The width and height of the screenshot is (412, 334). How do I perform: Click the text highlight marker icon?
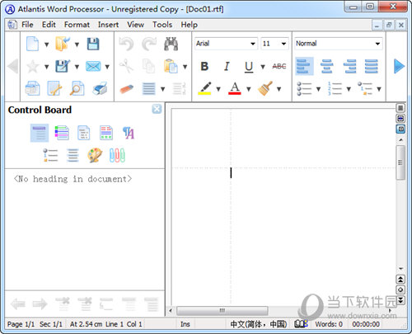[204, 88]
